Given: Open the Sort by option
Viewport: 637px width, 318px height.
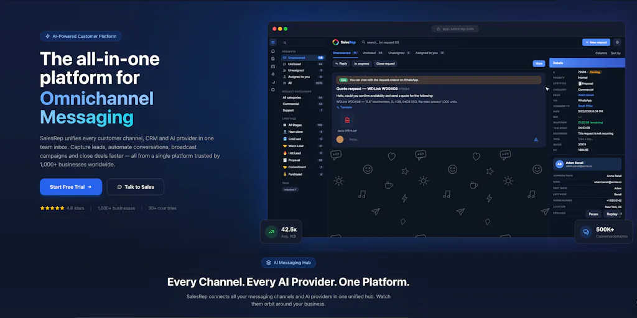Looking at the screenshot, I should 615,53.
